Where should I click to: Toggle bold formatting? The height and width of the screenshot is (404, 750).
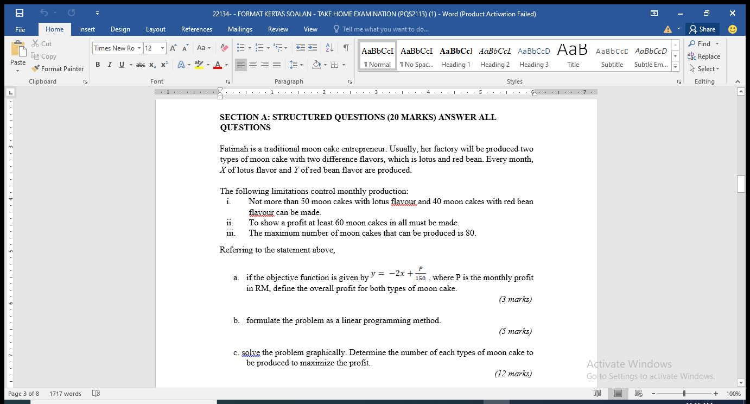click(x=98, y=65)
